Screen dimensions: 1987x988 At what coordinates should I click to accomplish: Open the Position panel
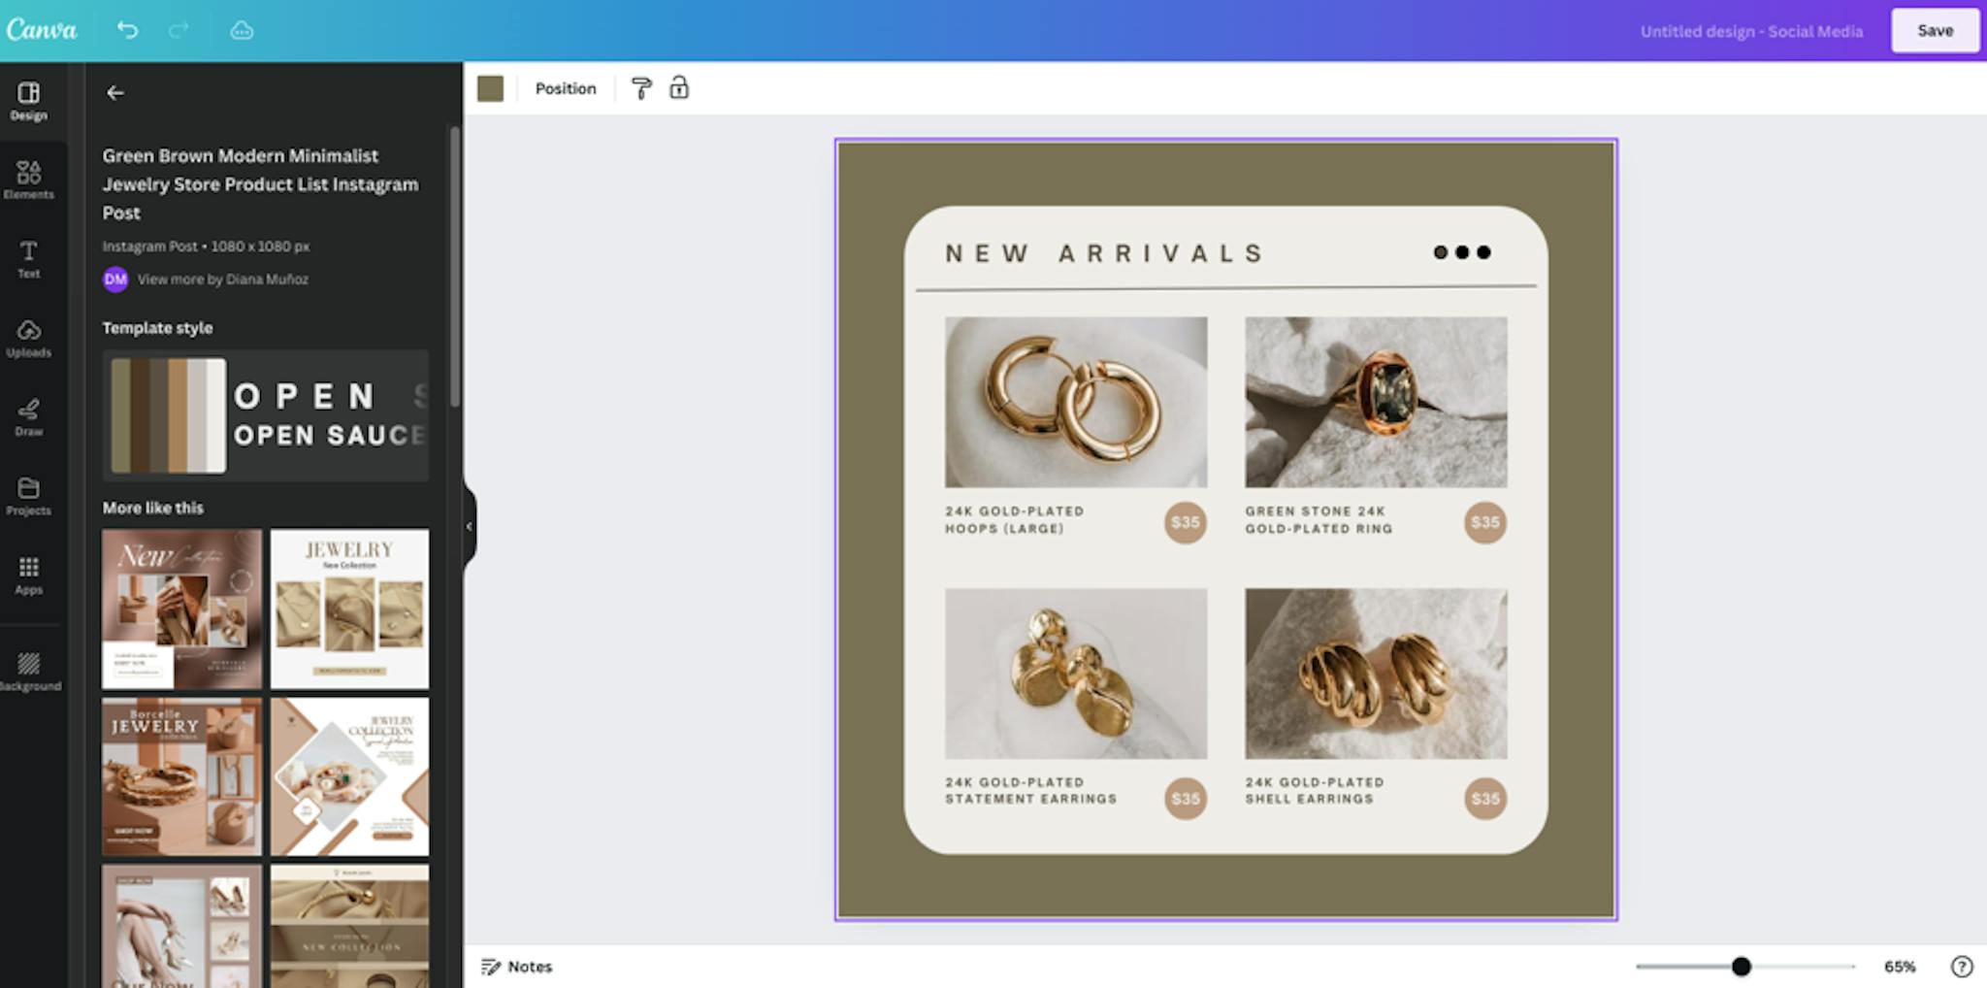[x=566, y=88]
